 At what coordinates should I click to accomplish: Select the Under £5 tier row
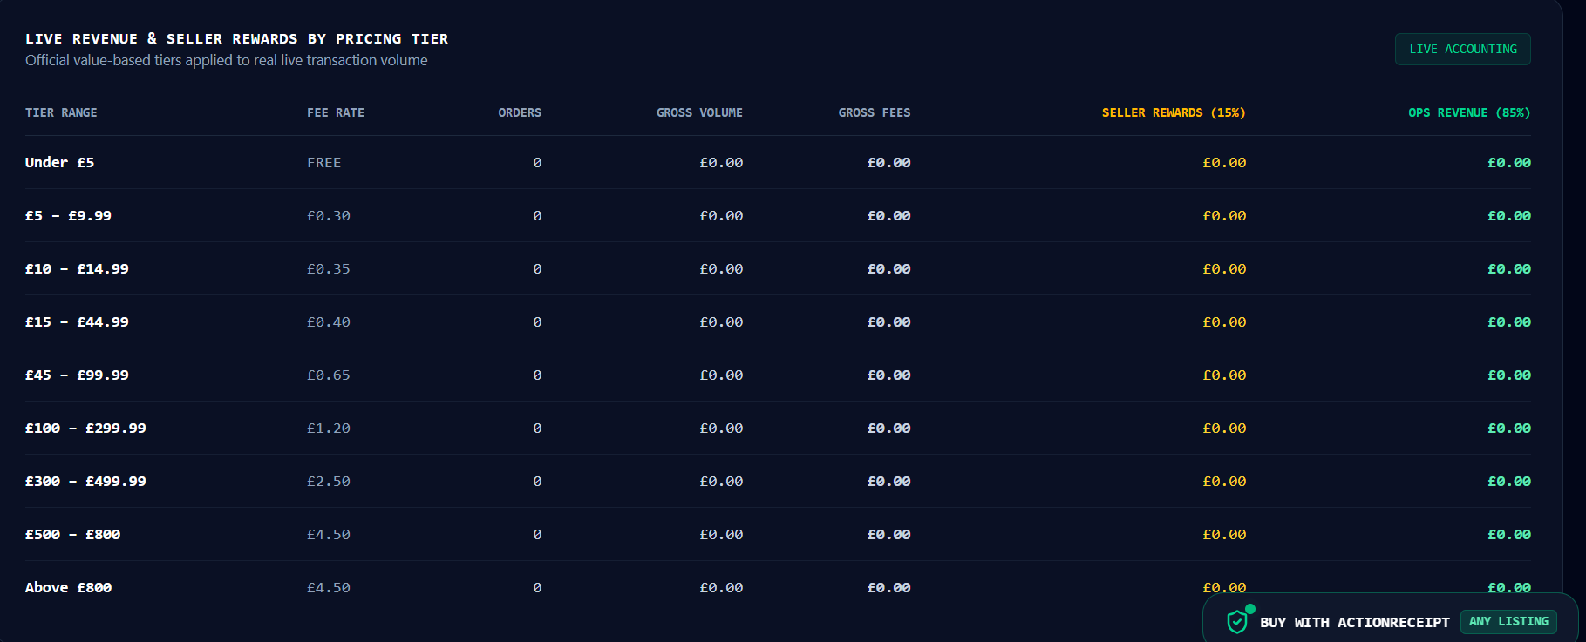tap(778, 162)
